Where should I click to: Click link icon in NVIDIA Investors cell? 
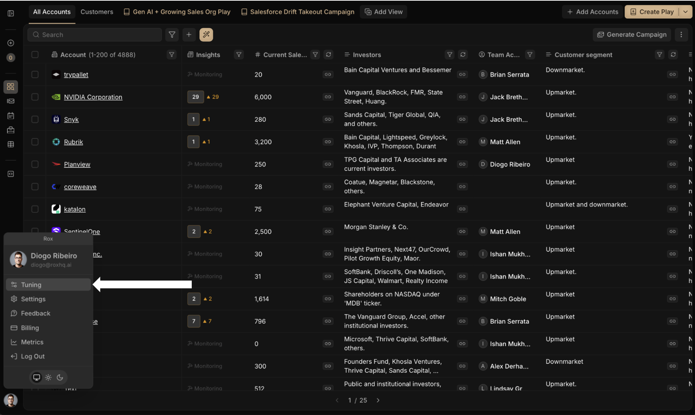coord(462,97)
